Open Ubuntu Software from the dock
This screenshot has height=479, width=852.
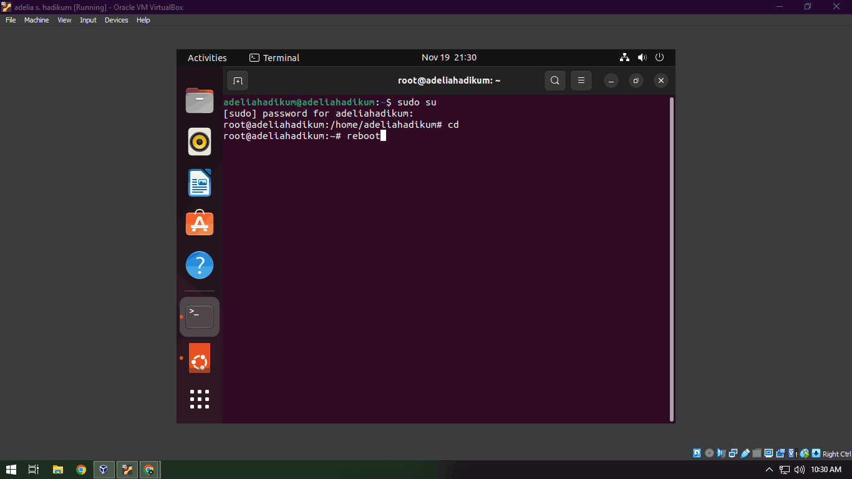tap(200, 223)
